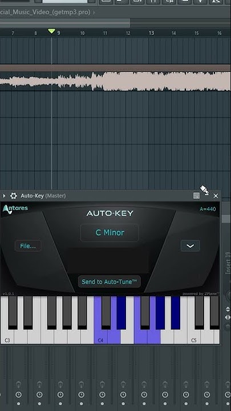Click the D3 white piano key
231x411 pixels.
point(21,337)
